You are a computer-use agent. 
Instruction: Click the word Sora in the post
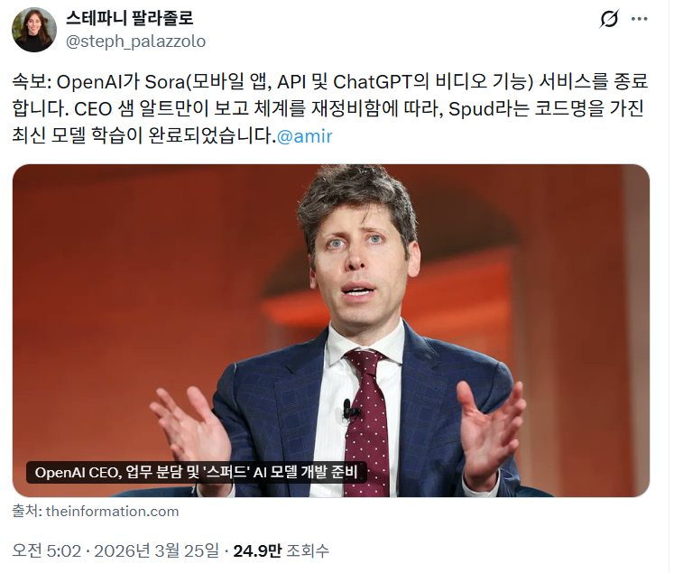click(164, 82)
